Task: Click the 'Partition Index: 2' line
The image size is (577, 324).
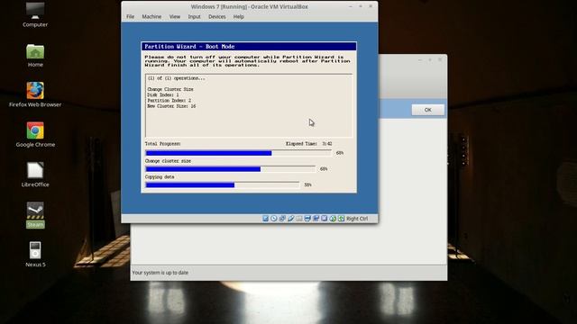Action: coord(169,100)
